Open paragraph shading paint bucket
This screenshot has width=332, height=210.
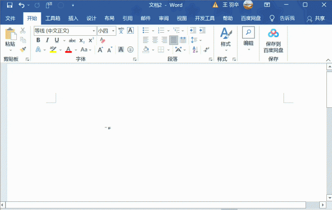(x=146, y=50)
